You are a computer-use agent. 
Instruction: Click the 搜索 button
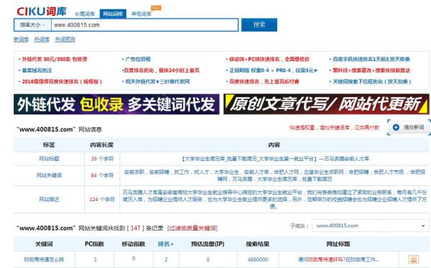pyautogui.click(x=259, y=24)
